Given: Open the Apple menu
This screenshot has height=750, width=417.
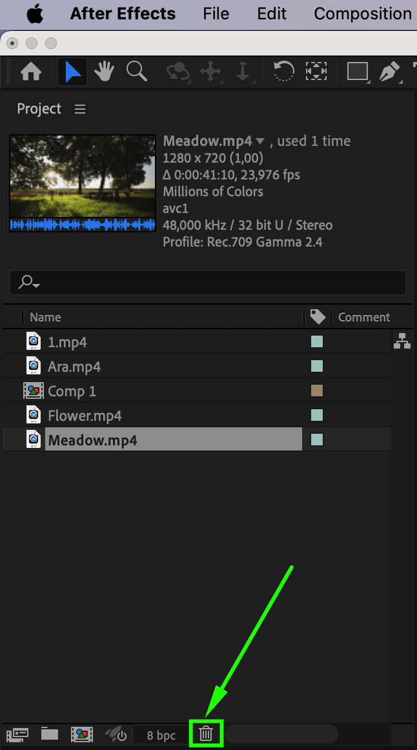Looking at the screenshot, I should tap(34, 14).
